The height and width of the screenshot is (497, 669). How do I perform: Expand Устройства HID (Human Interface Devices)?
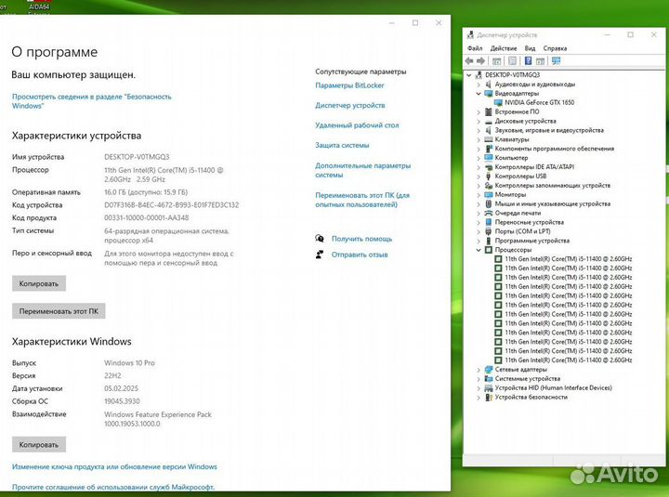pos(479,388)
